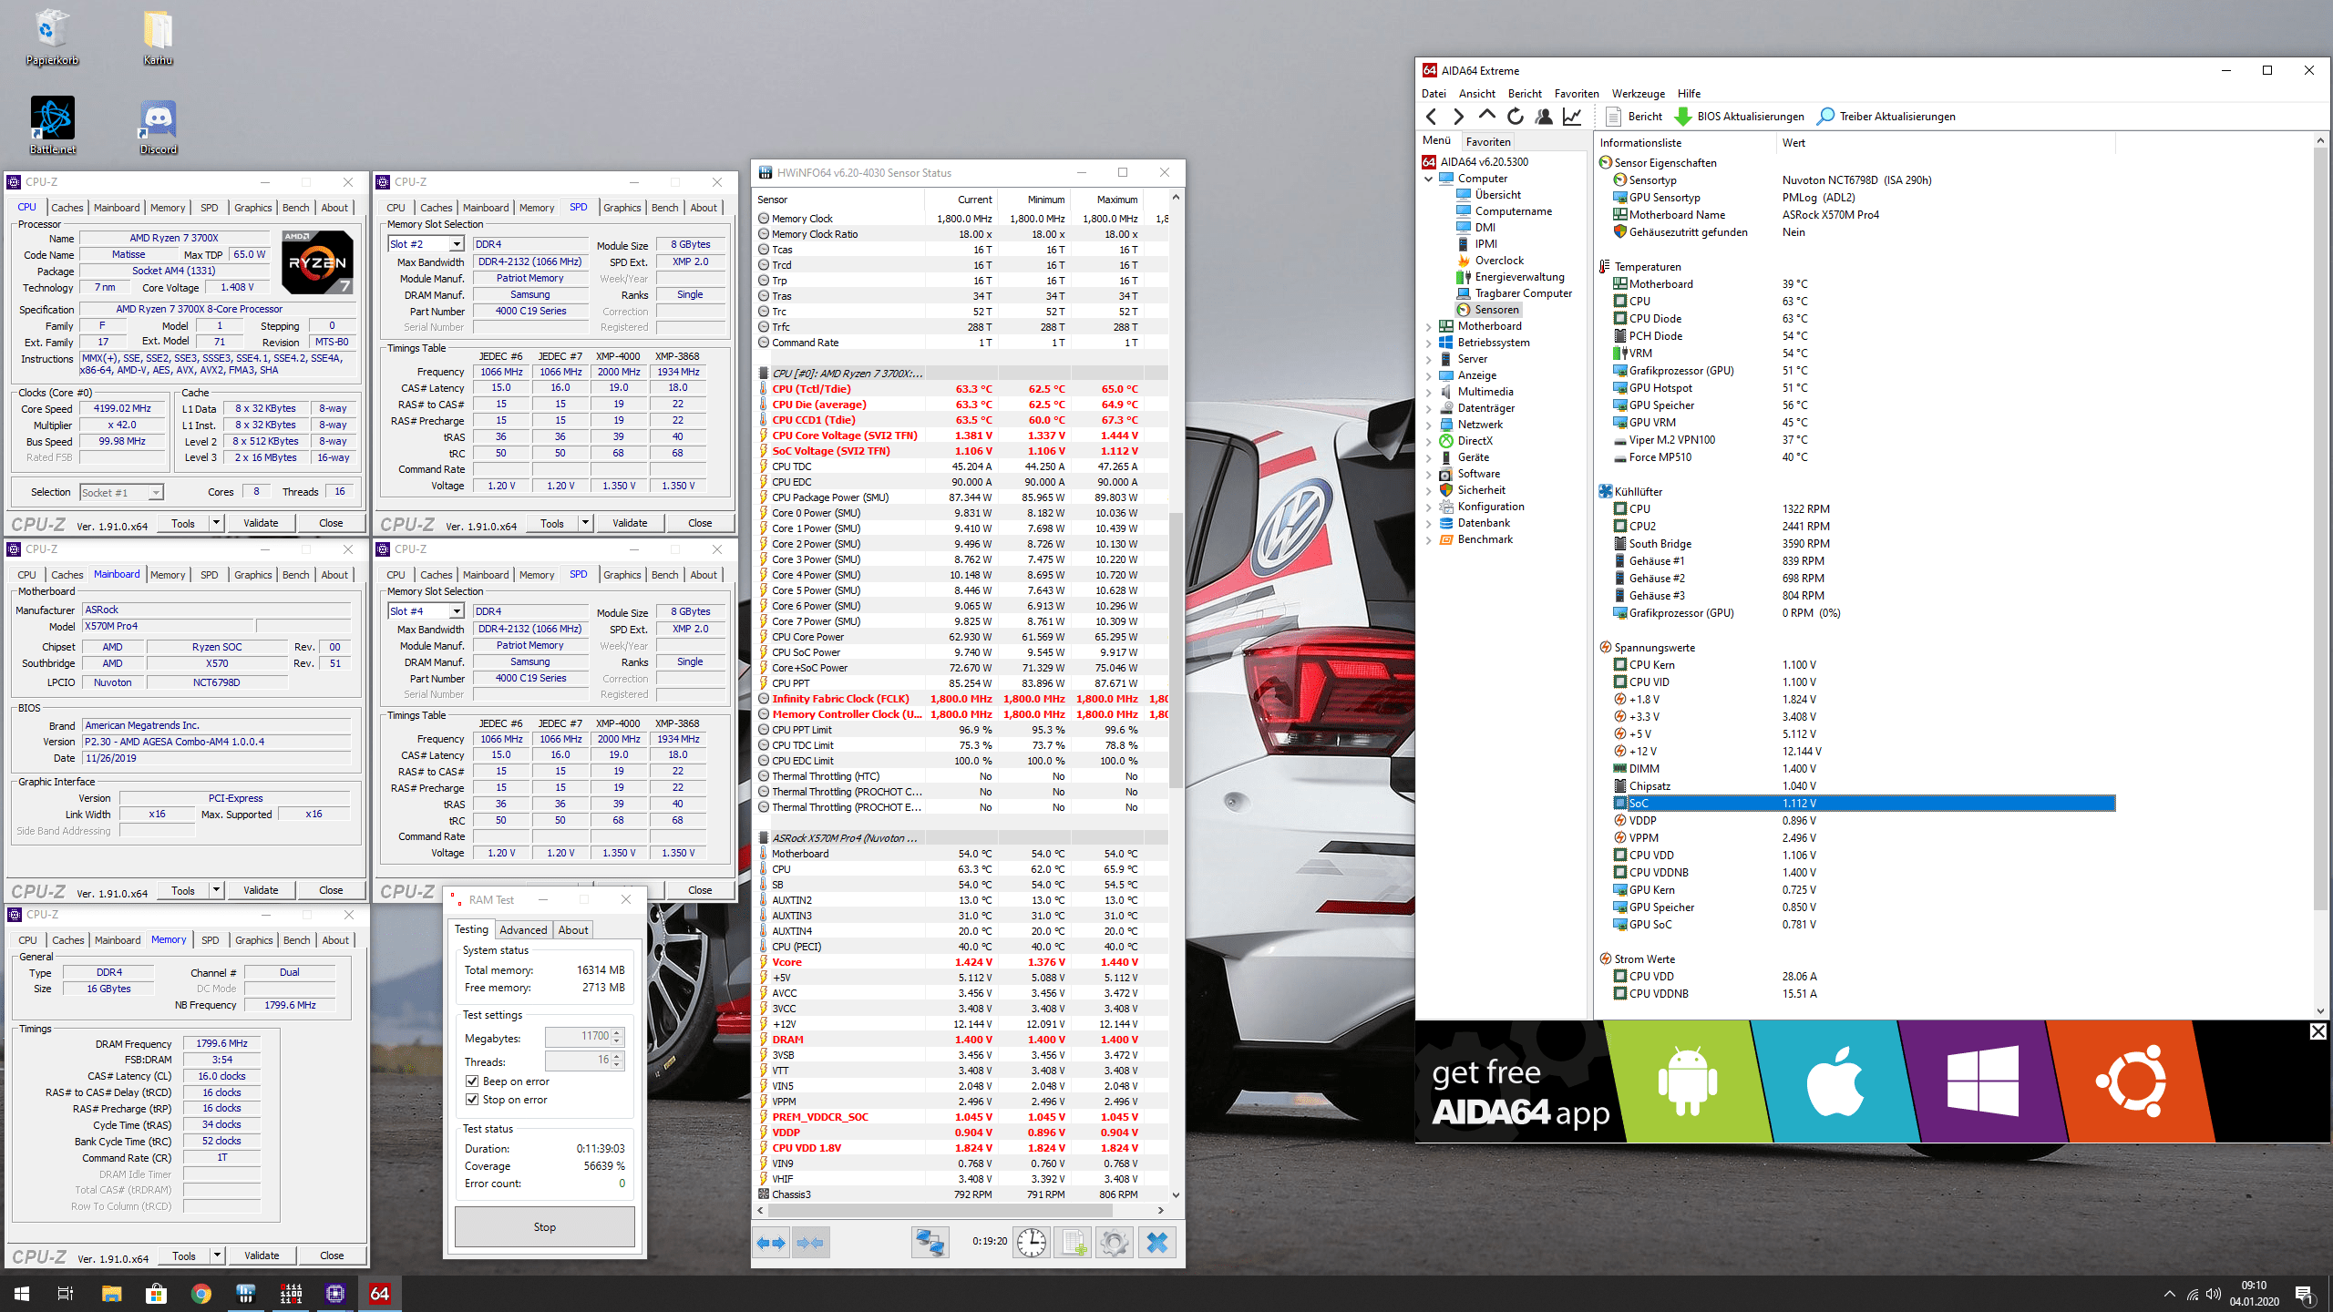Screen dimensions: 2333x1312
Task: Click BIOS Aktualisierungen toolbar button
Action: pos(1740,116)
